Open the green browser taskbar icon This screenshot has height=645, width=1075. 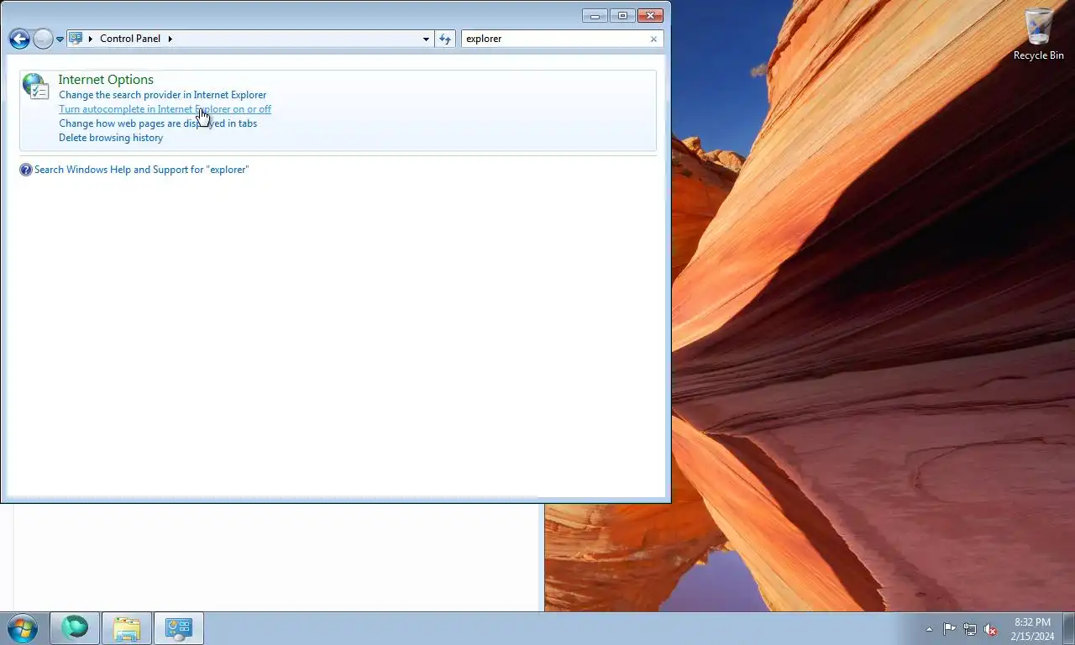(75, 628)
